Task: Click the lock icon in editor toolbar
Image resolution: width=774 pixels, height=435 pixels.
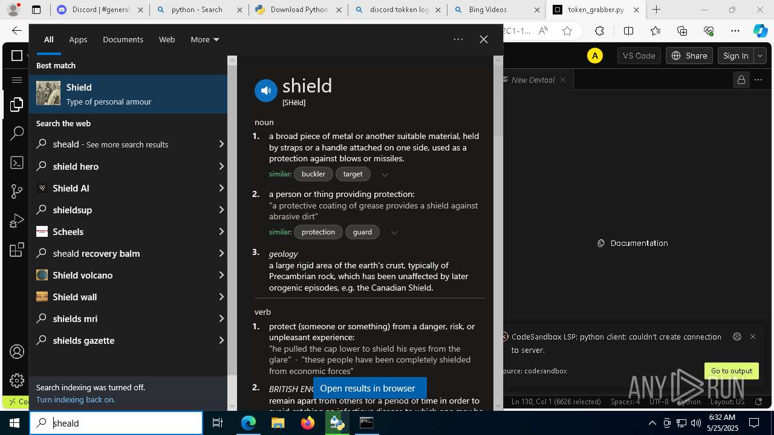Action: 740,80
